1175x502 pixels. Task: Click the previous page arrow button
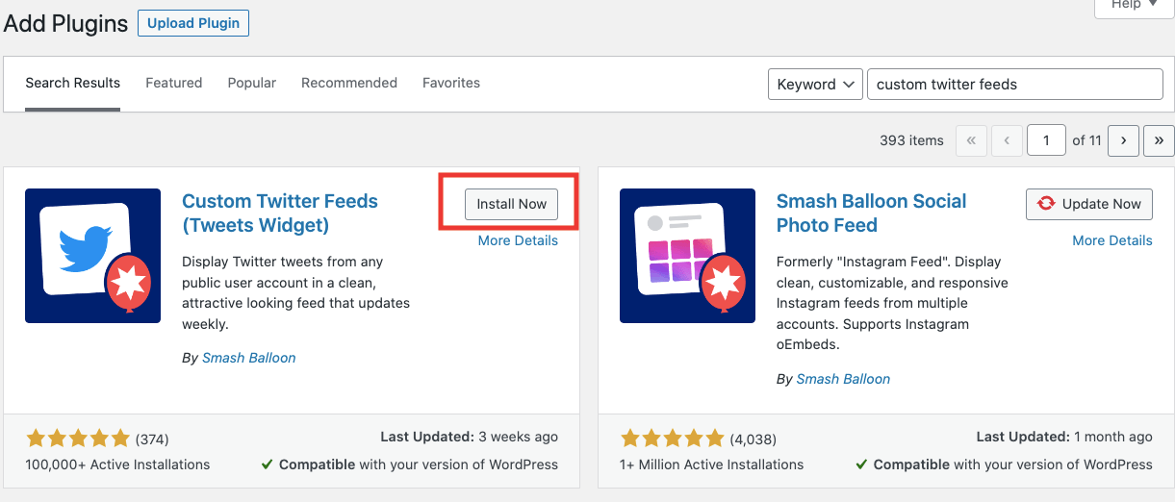pos(1007,140)
